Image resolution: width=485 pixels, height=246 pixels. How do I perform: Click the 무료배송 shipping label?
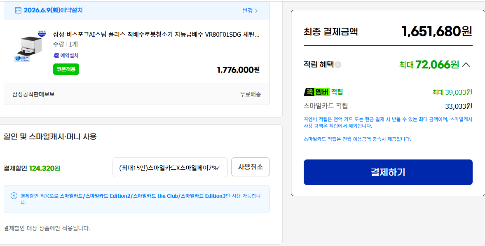point(250,94)
